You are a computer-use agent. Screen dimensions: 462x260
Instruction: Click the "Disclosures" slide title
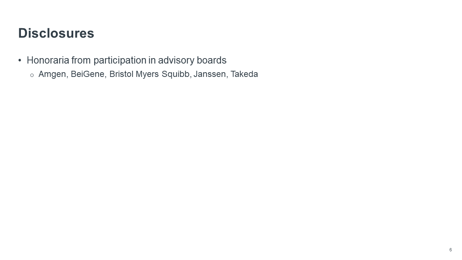(x=56, y=33)
